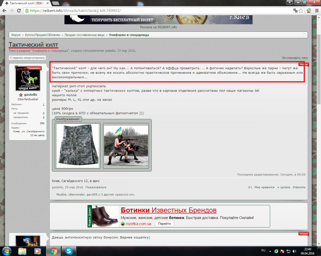This screenshot has height=256, width=321.
Task: Click Отслеживать тему link
Action: point(295,58)
